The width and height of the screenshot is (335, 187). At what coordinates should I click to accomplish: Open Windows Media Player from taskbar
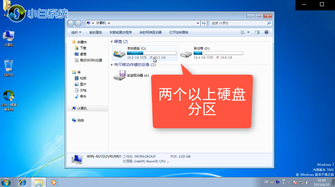point(54,182)
